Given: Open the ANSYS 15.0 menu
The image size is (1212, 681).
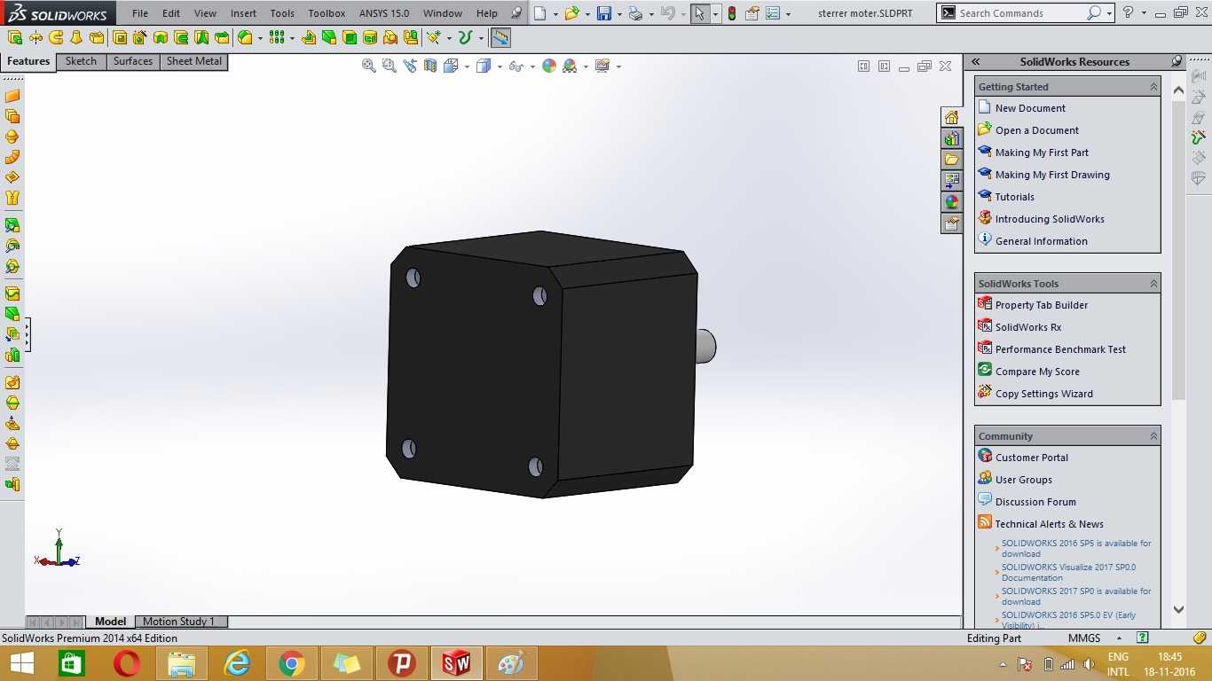Looking at the screenshot, I should click(x=384, y=13).
